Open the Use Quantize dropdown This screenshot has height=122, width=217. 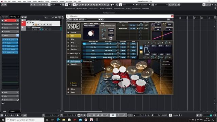(x=143, y=5)
